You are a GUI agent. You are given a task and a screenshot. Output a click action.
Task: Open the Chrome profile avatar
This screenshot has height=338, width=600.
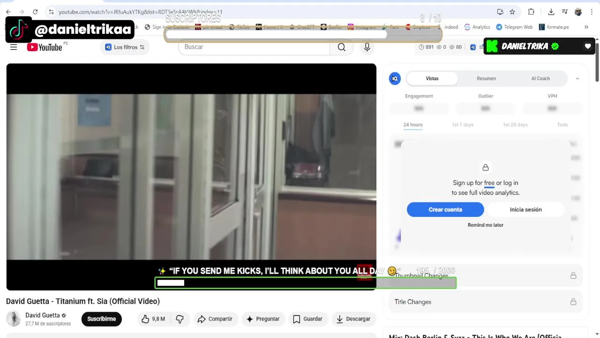[578, 12]
